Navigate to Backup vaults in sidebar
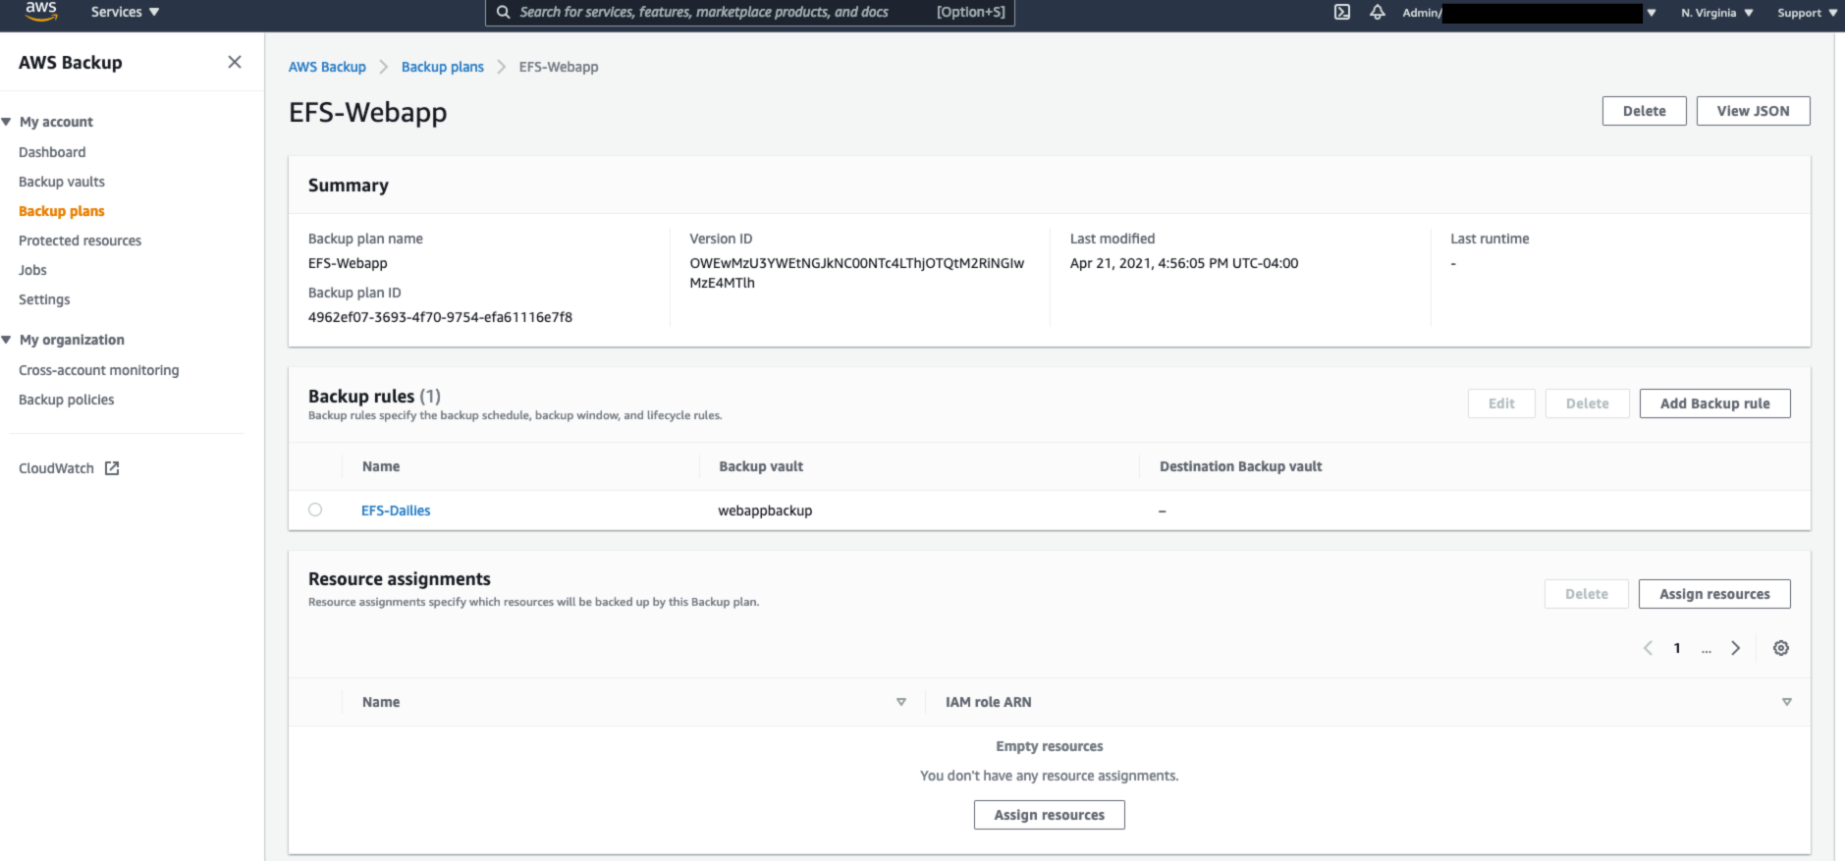Screen dimensions: 1845x861 [x=62, y=182]
